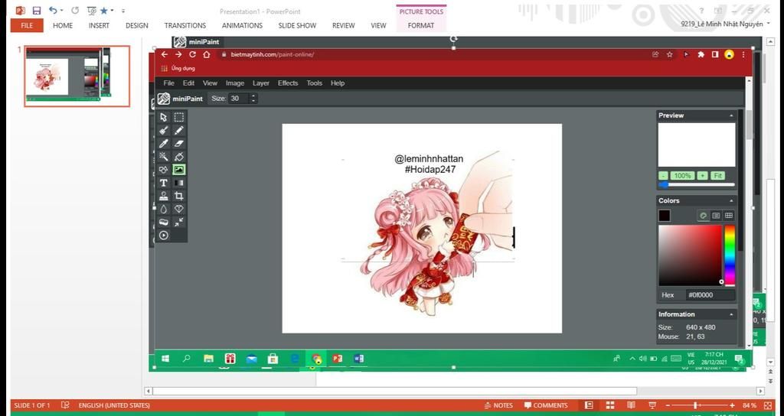Reload the page in the pictured browser

(x=192, y=54)
